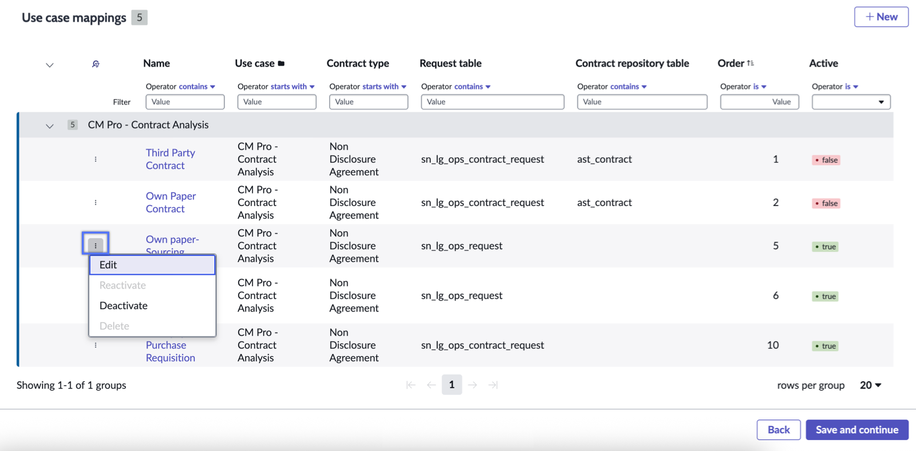Click true badge in the order 6 row
The image size is (916, 451).
click(825, 296)
